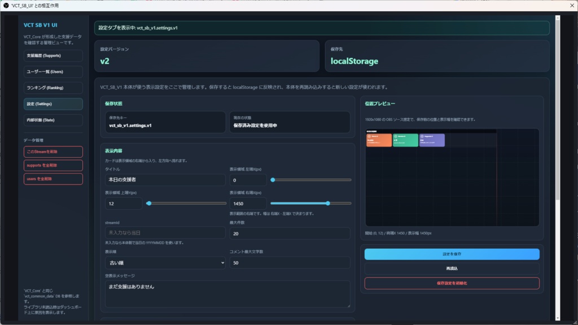
Task: Save settings with 設定を保存 button
Action: [452, 254]
